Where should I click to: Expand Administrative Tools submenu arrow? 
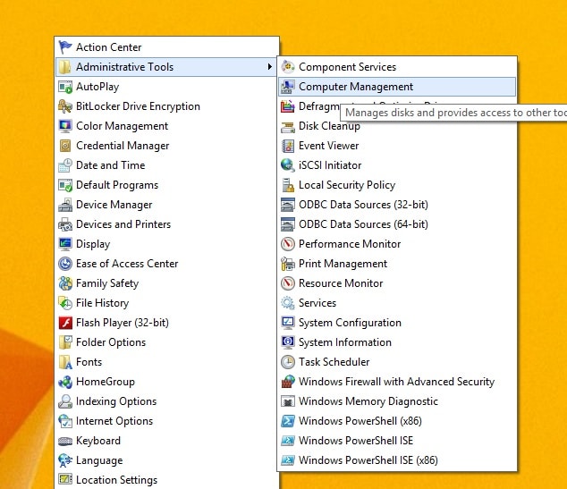coord(270,66)
